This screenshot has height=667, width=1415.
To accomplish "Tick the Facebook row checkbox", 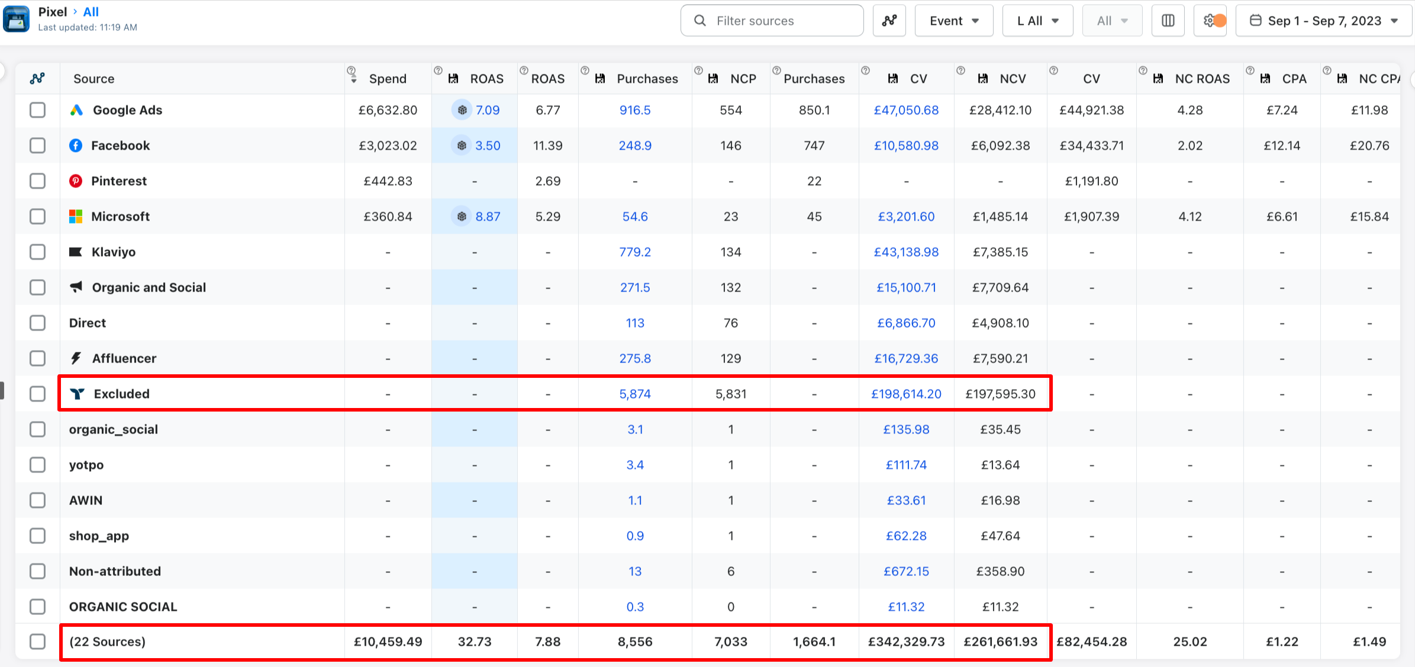I will (37, 145).
